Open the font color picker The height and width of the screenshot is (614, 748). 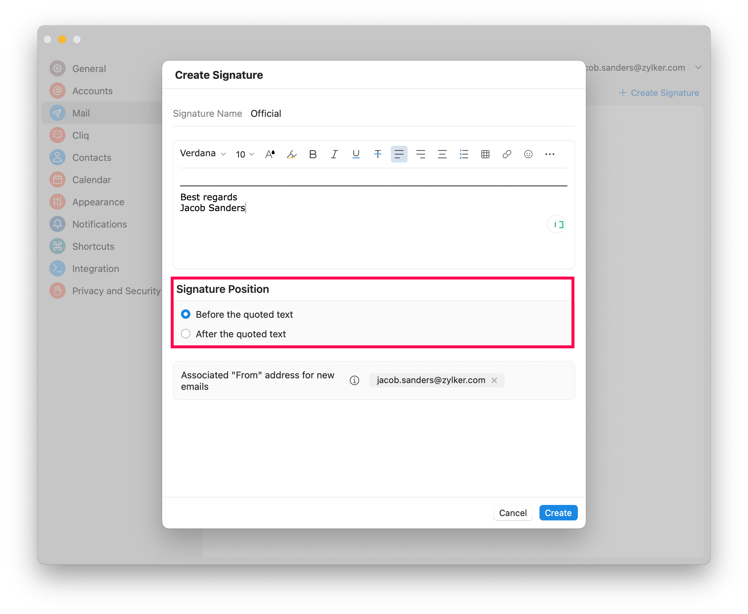(270, 154)
